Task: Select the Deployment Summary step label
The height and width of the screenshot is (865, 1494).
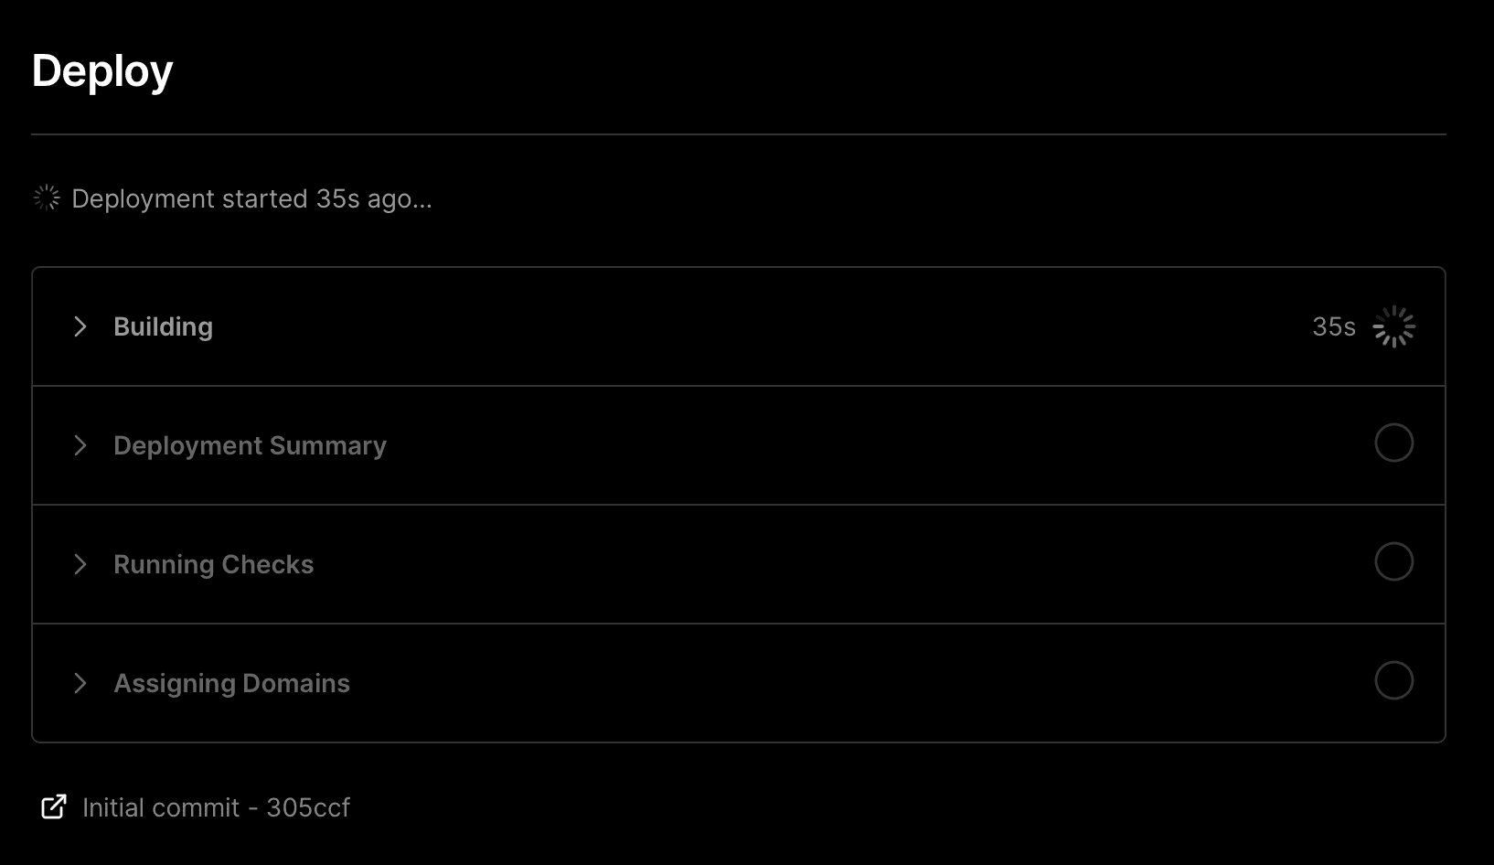Action: pyautogui.click(x=250, y=445)
